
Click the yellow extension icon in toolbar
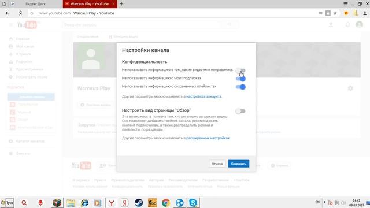coord(356,13)
